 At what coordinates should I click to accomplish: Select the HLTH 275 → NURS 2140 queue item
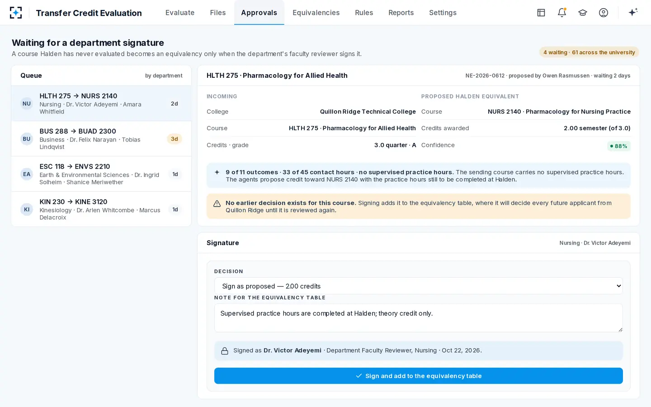[101, 104]
